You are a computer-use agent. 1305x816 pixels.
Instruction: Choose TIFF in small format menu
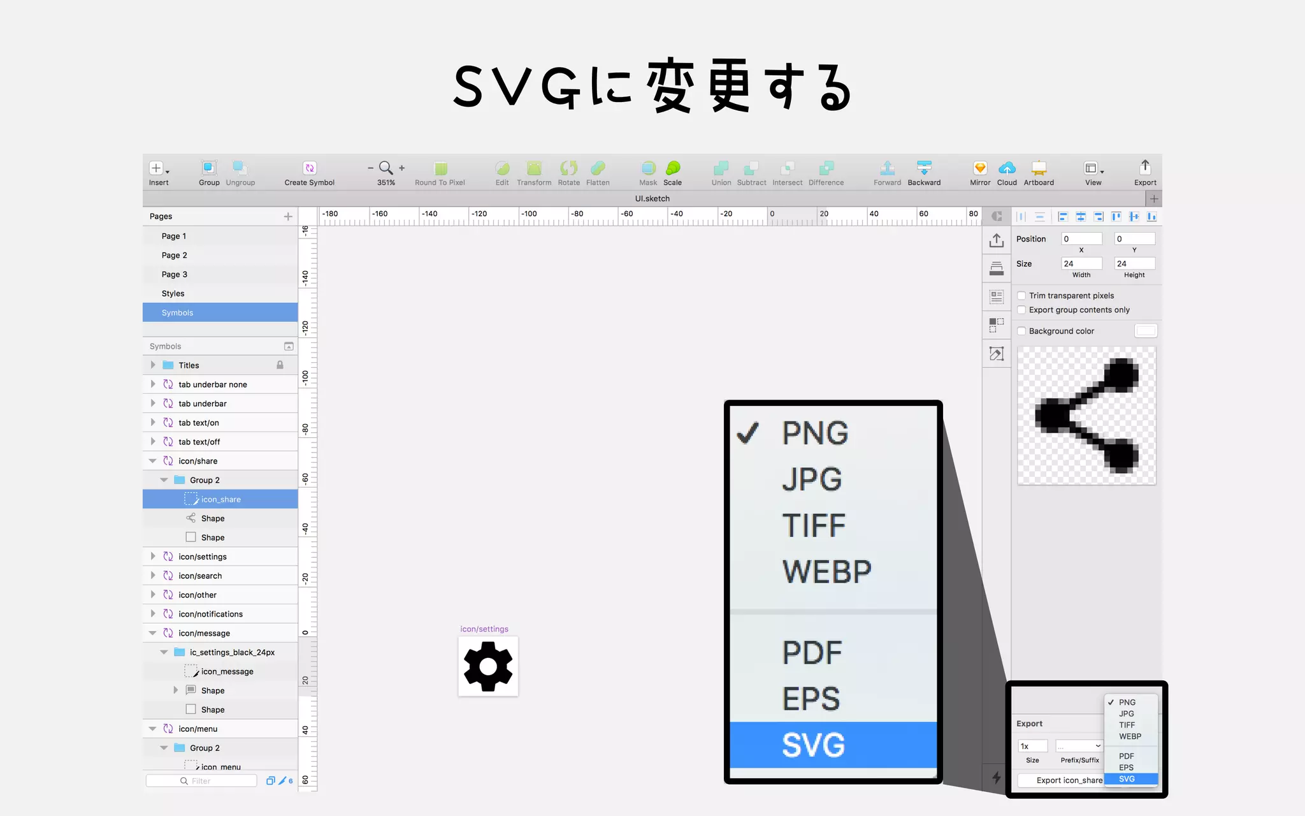click(1131, 725)
